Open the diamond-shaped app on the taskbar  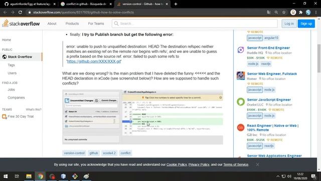click(x=75, y=176)
